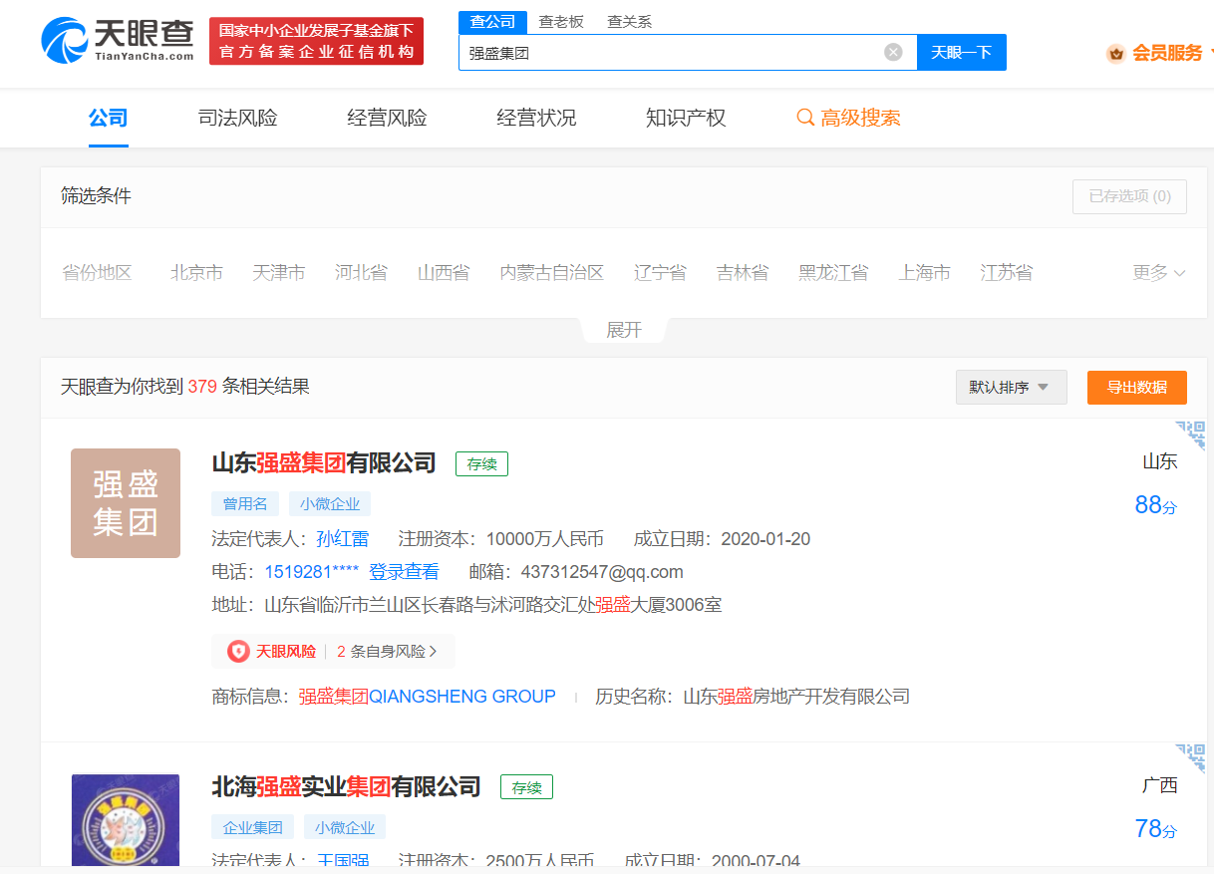Click the red 国家中小企业发展子基金旗下 banner
The image size is (1214, 874).
click(x=316, y=41)
